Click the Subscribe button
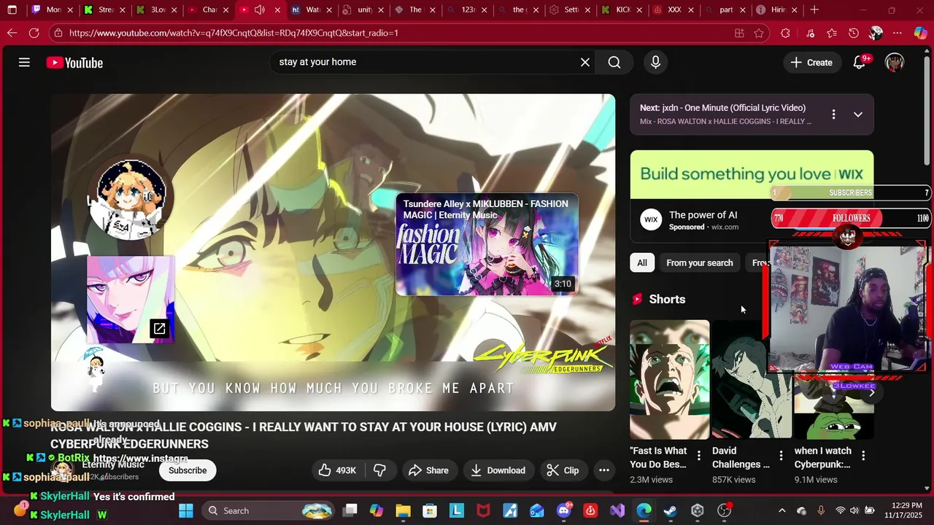This screenshot has height=525, width=934. pos(188,470)
